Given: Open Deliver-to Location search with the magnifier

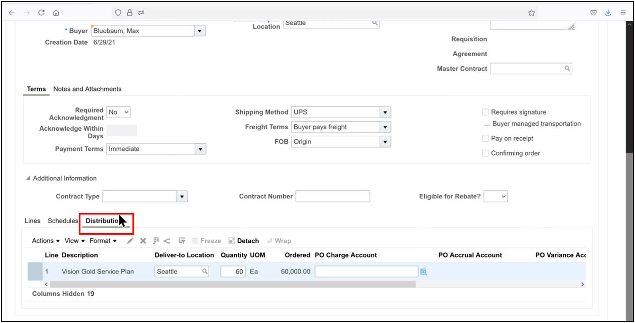Looking at the screenshot, I should [x=204, y=272].
